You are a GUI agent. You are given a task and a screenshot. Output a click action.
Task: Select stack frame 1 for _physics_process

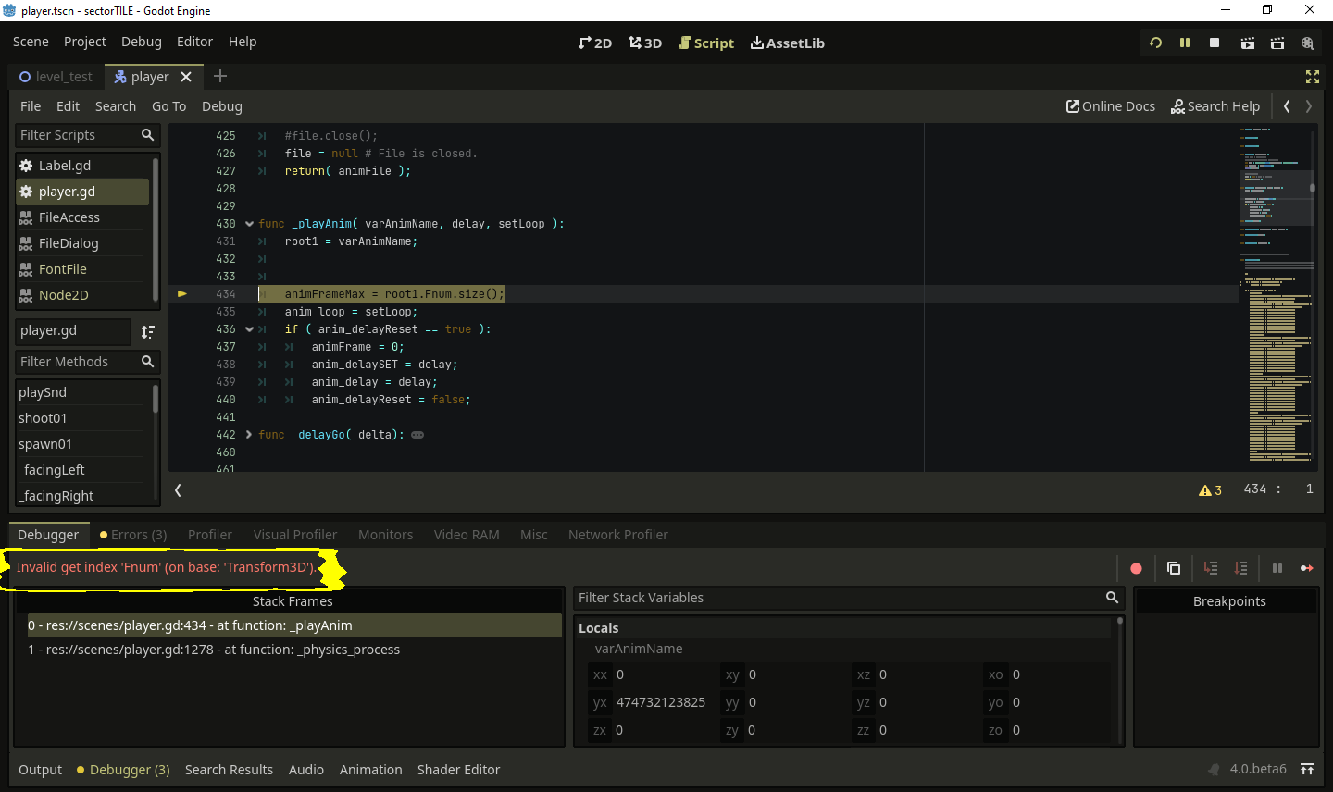[294, 650]
